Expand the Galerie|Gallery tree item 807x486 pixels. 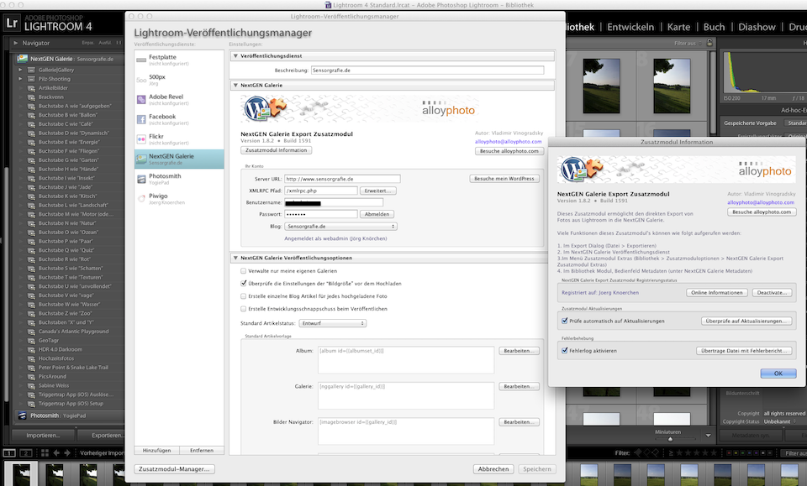click(20, 70)
